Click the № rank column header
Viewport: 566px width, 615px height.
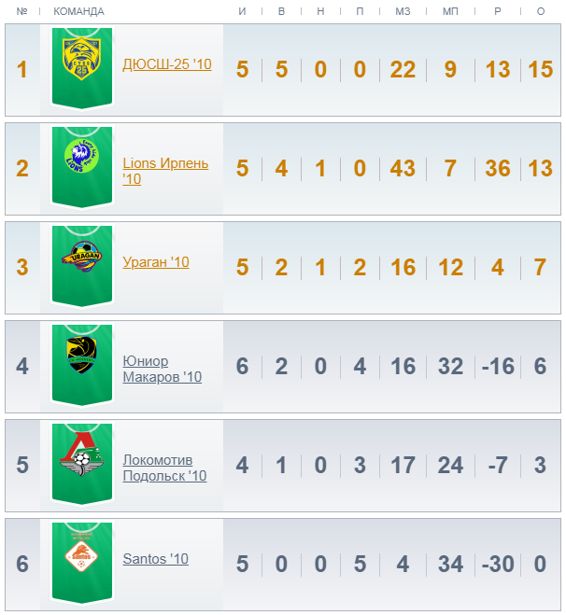tap(22, 12)
